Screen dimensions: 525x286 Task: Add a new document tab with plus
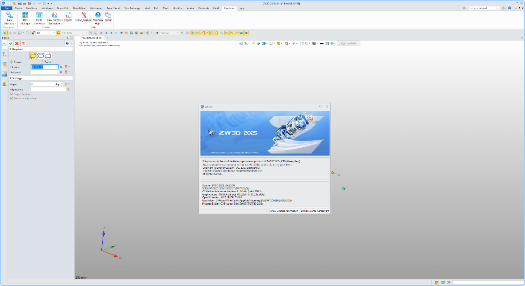107,38
